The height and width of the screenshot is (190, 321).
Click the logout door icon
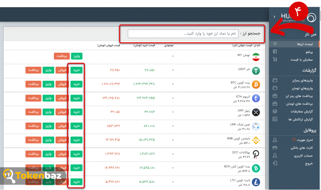tap(275, 163)
